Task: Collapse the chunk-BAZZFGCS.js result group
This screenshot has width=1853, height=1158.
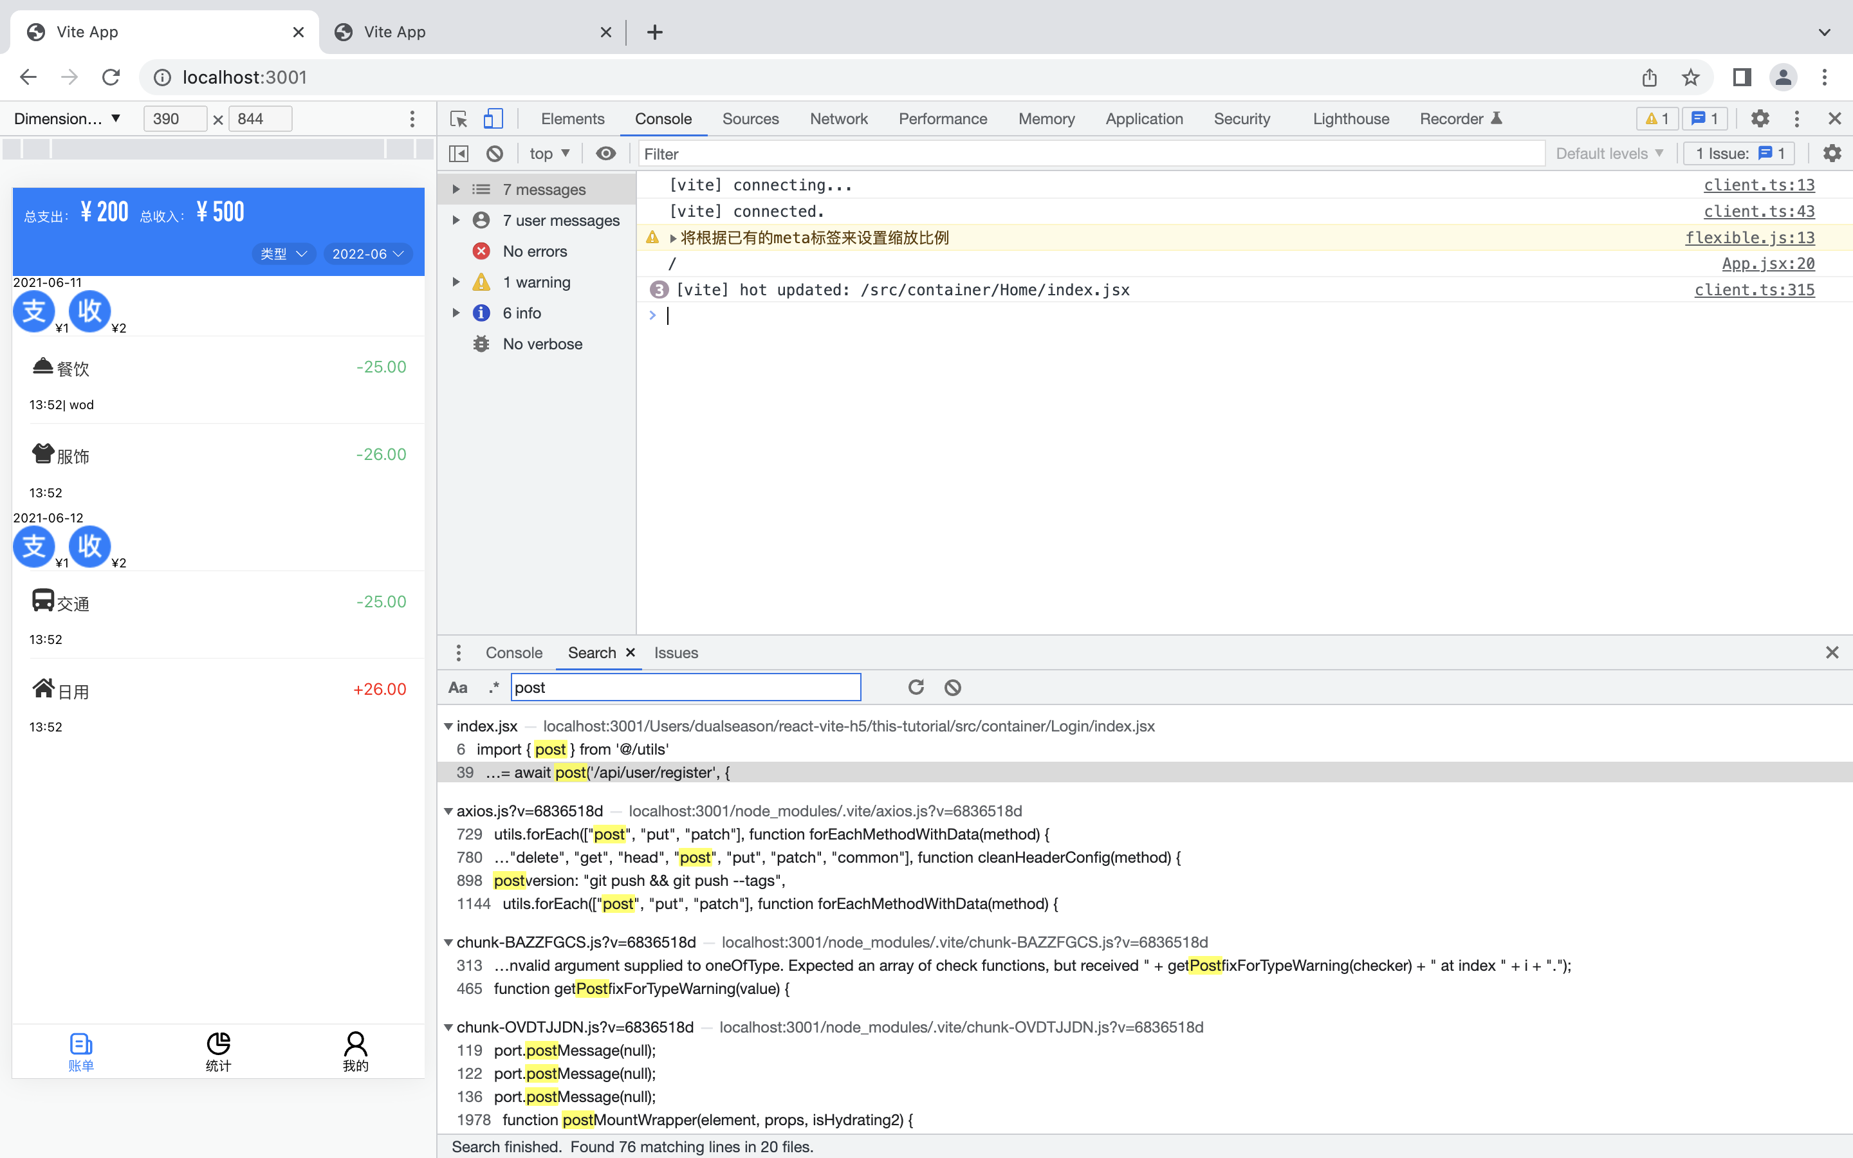Action: (448, 942)
